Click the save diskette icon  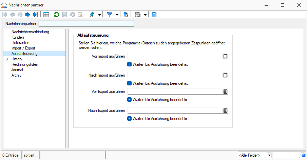click(64, 15)
